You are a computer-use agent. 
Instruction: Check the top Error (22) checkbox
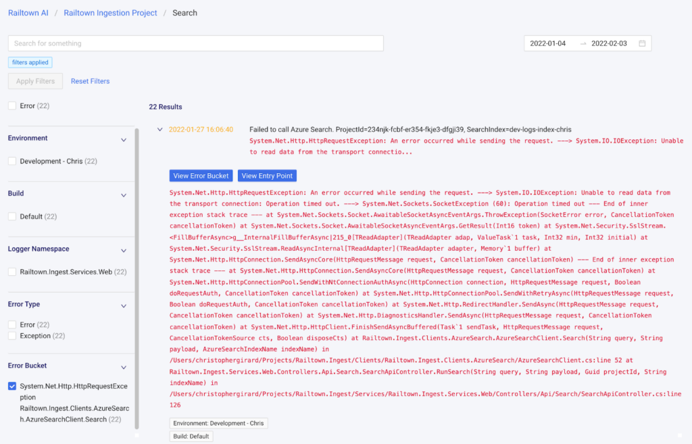[x=12, y=106]
